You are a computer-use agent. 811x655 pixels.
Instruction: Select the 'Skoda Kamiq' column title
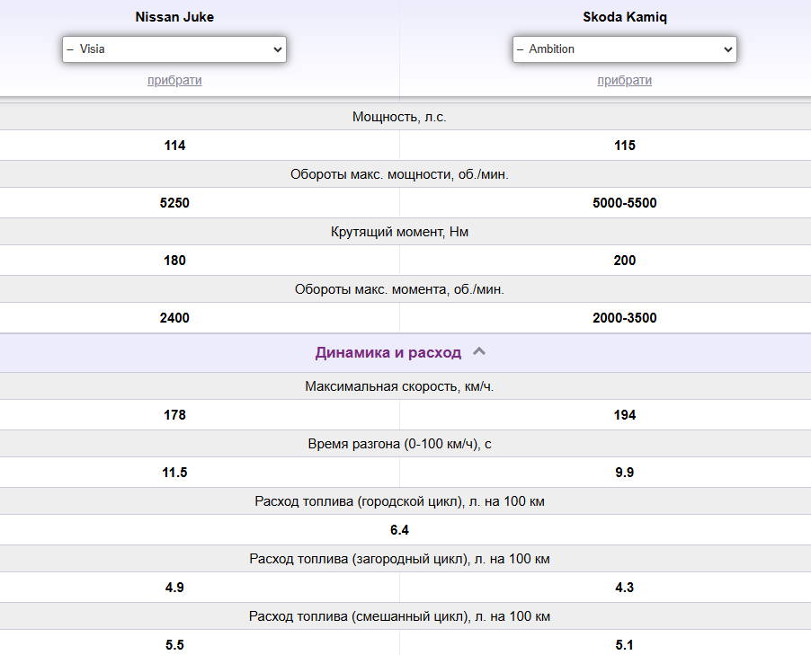coord(625,17)
